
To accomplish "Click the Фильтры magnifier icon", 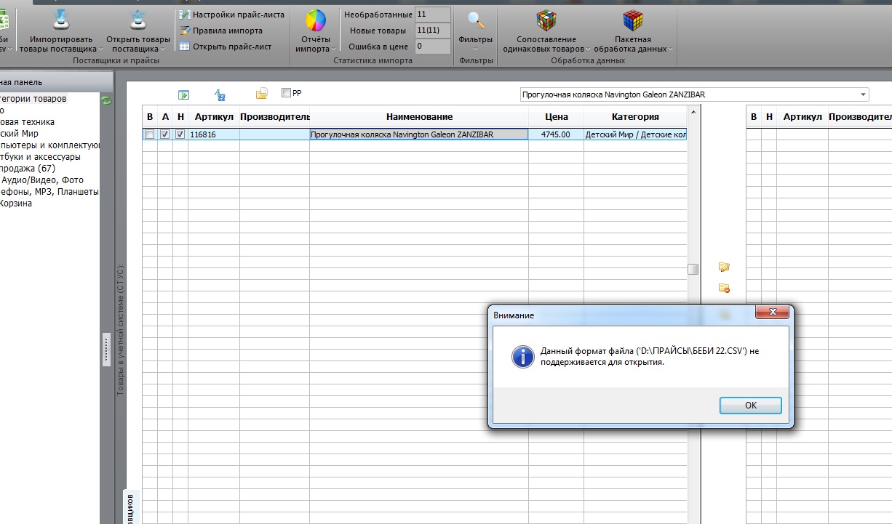I will (476, 20).
